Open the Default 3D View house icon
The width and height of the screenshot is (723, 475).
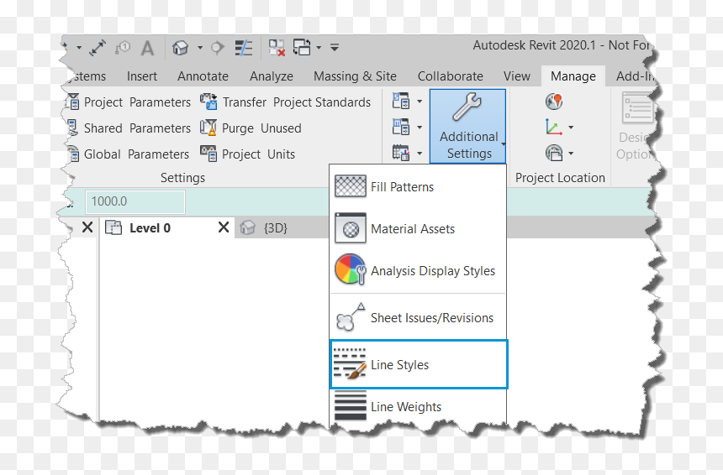tap(180, 47)
